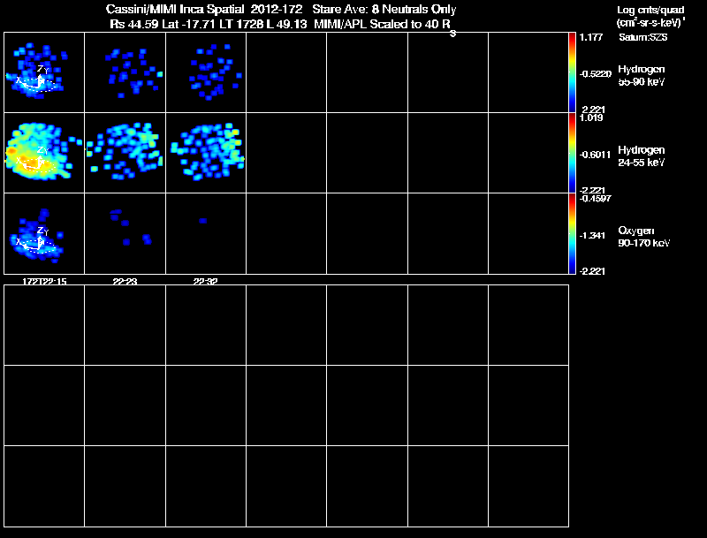Open the Oxygen 90-170 keV image at 22:15
Viewport: 707px width, 538px height.
(44, 233)
